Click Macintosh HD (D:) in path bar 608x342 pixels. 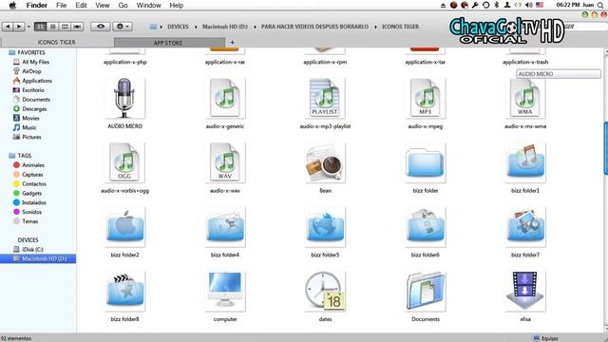click(225, 27)
